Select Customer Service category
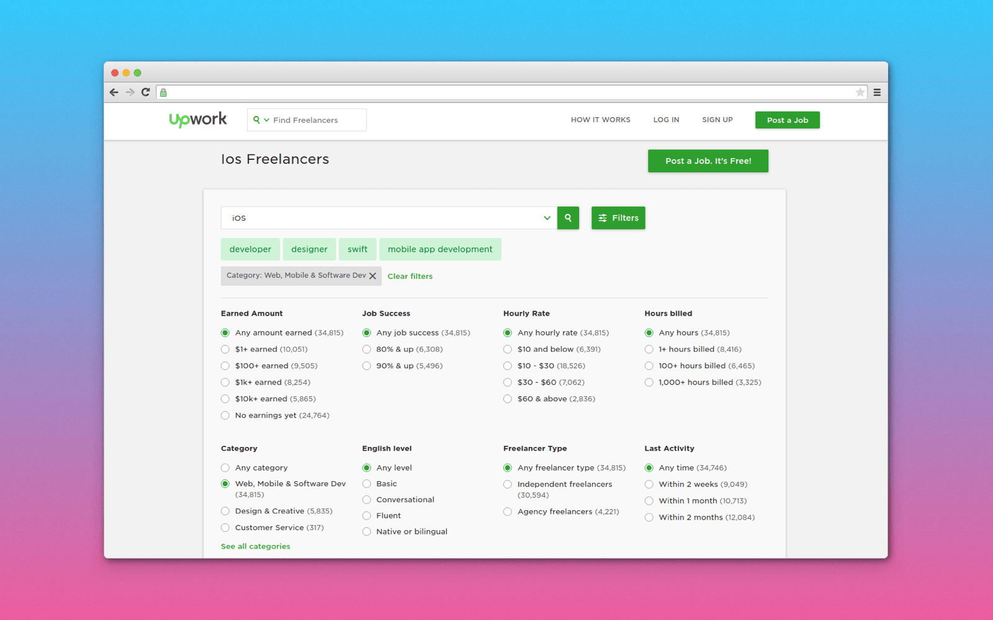Screen dimensions: 993x620 (x=225, y=528)
